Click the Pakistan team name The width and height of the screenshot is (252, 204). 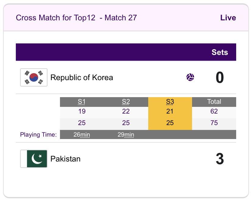tap(65, 159)
